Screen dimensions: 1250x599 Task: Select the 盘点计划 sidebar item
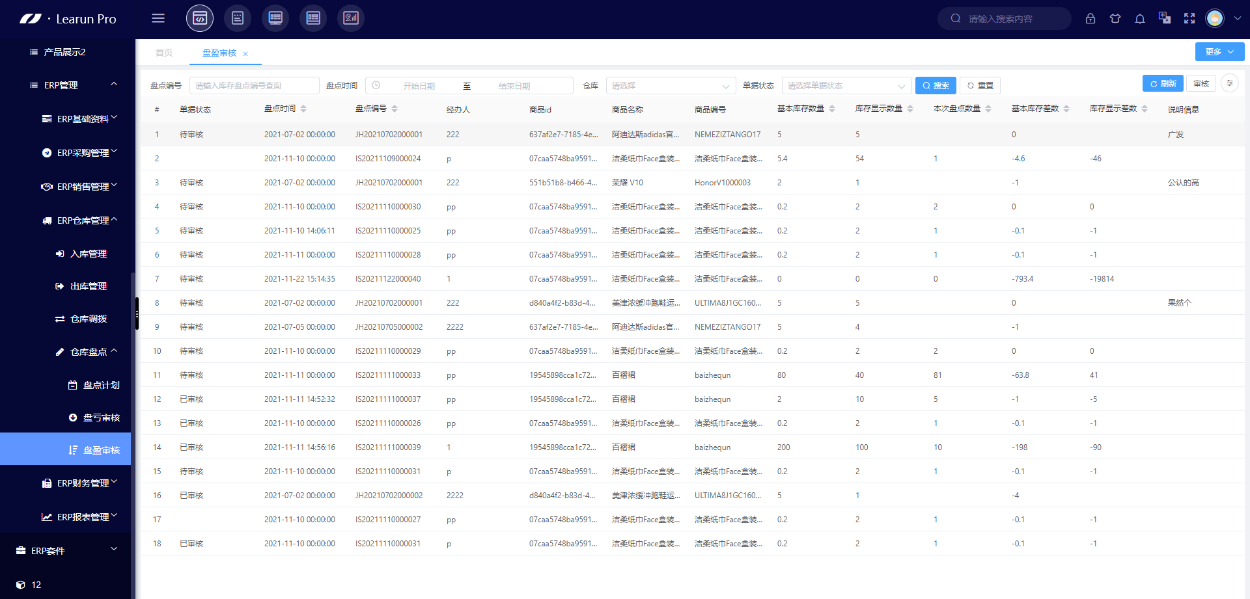tap(101, 385)
